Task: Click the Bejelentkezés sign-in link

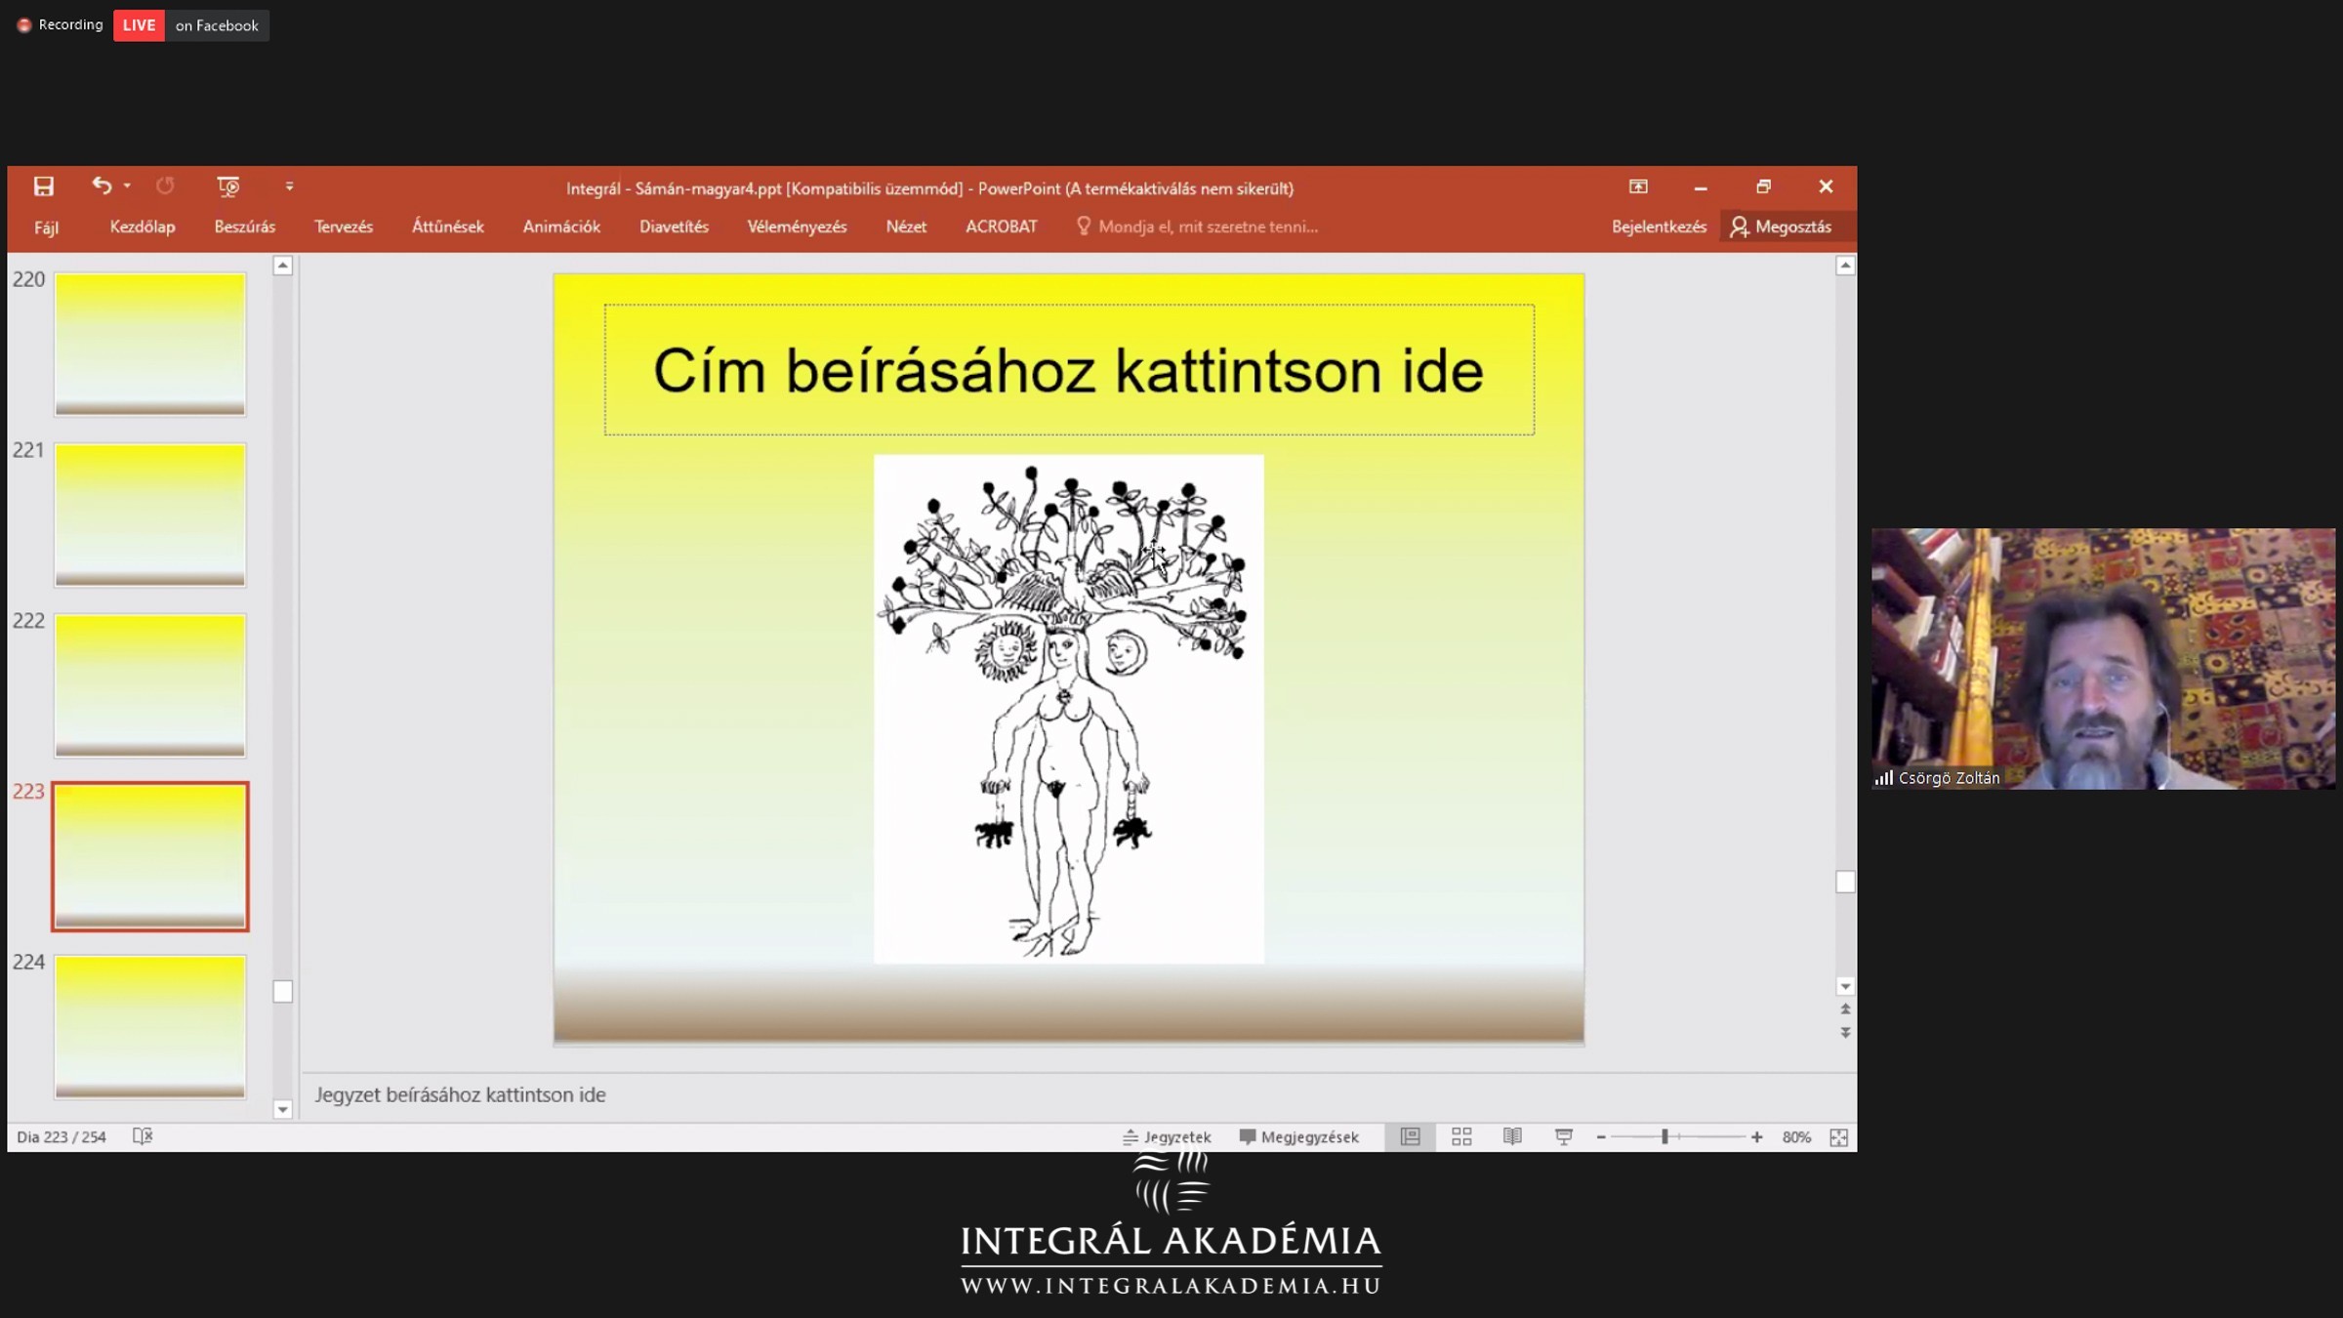Action: [1659, 227]
